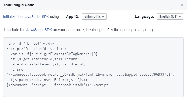Open the Initialize the JavaScript SDK link
Viewport: 187px width, 99px height.
tap(26, 17)
